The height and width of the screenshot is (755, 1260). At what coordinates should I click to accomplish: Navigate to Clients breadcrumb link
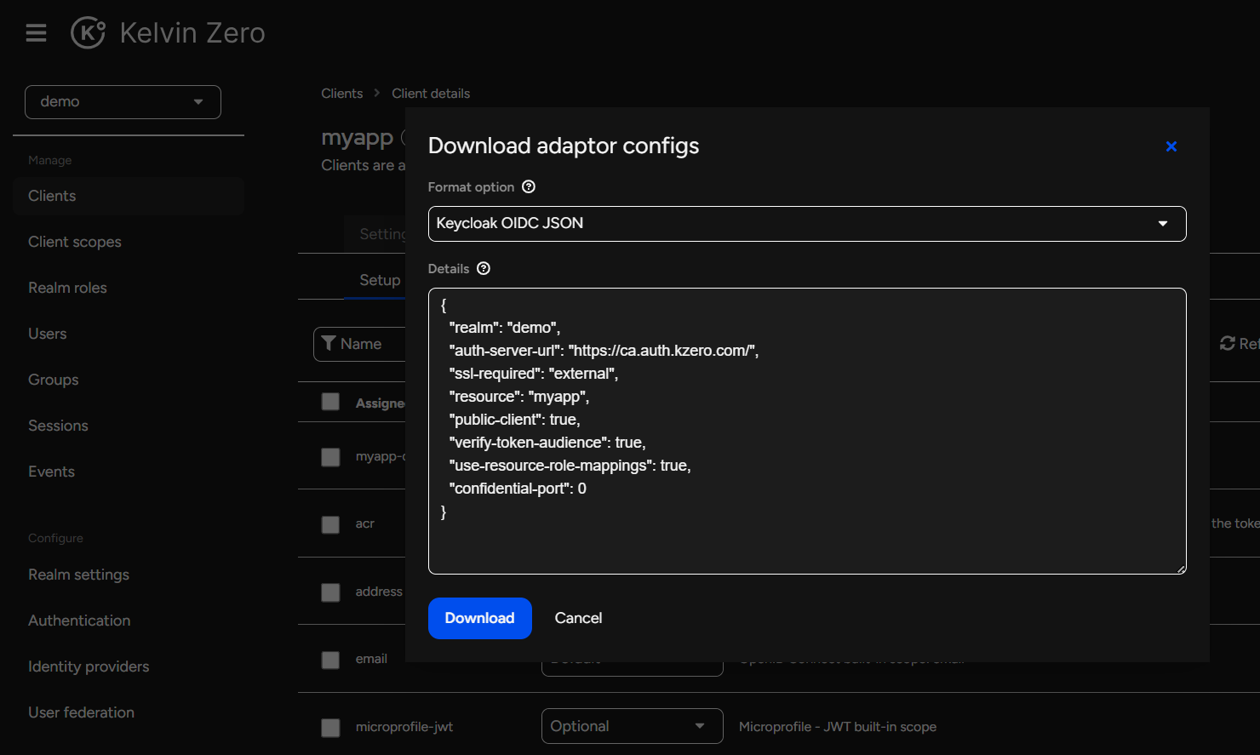tap(341, 94)
